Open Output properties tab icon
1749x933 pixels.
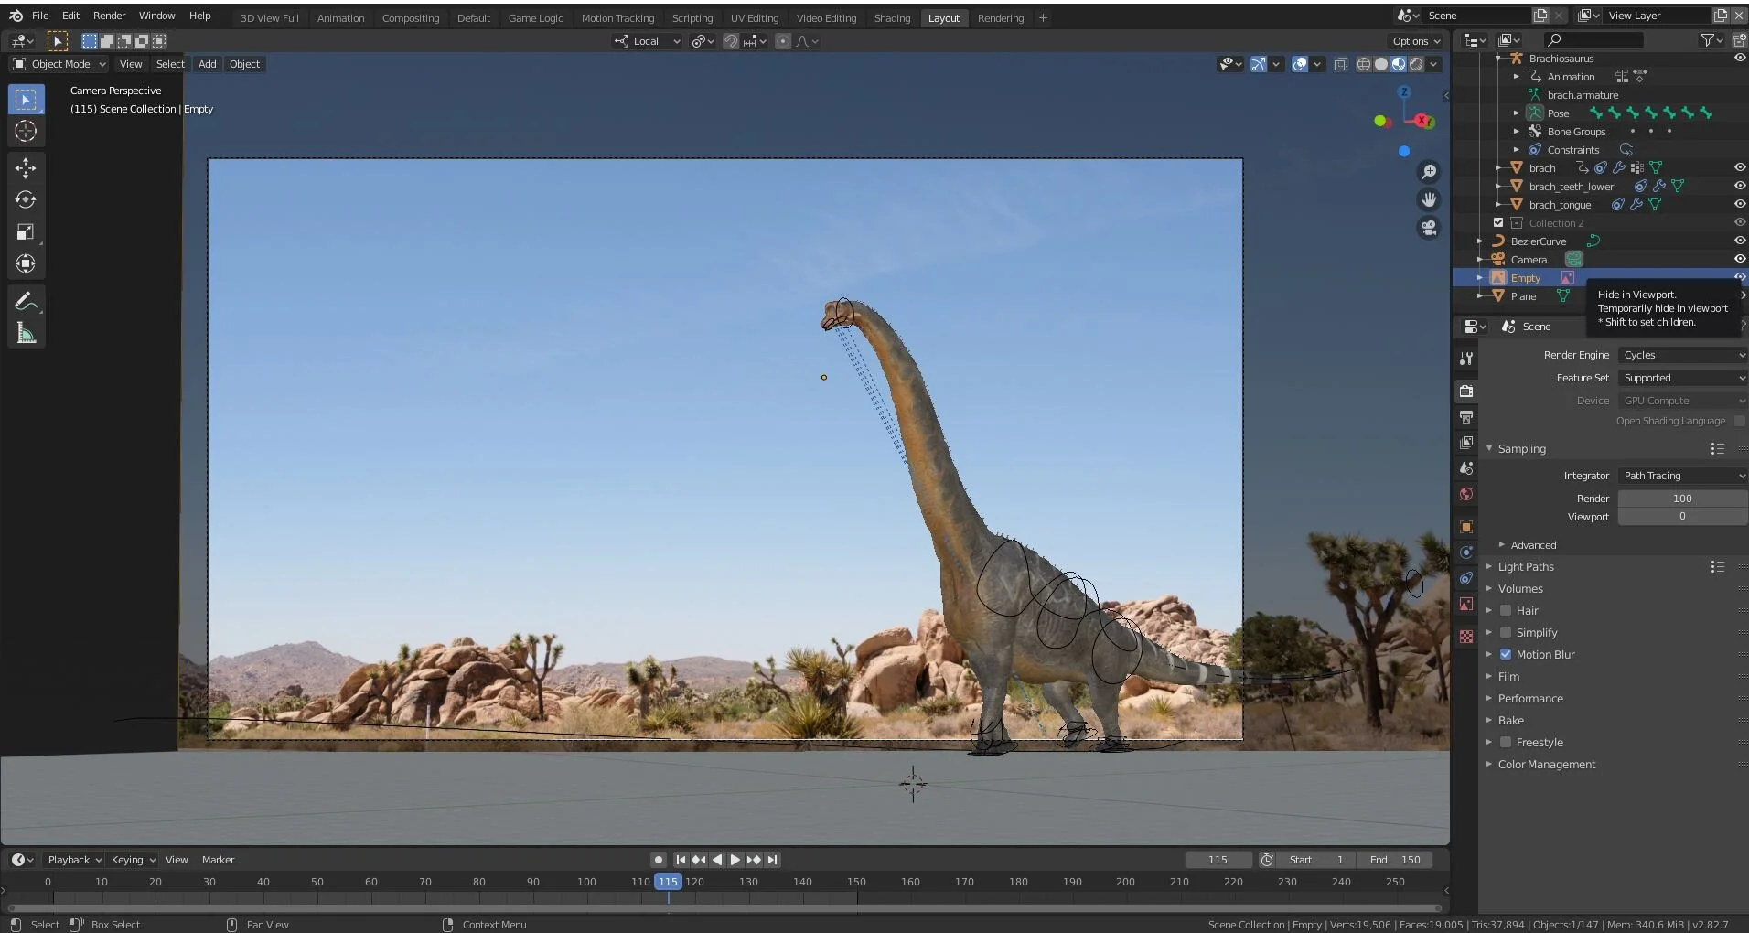coord(1466,417)
